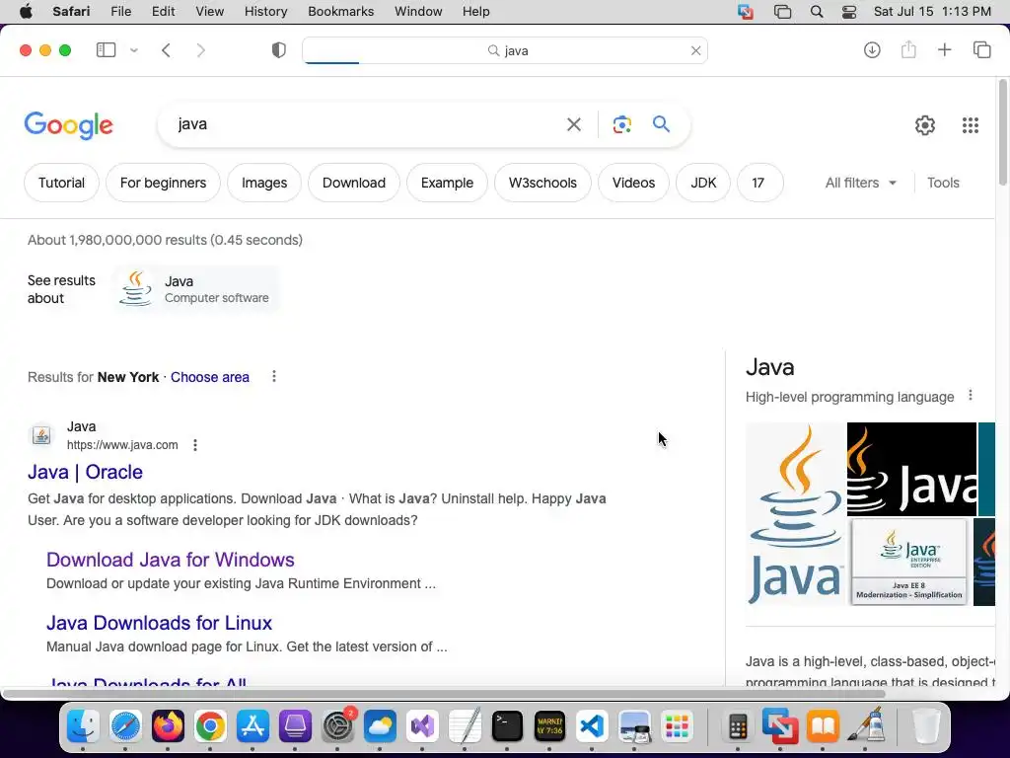Open Books from the Dock
The image size is (1010, 758).
tap(823, 726)
